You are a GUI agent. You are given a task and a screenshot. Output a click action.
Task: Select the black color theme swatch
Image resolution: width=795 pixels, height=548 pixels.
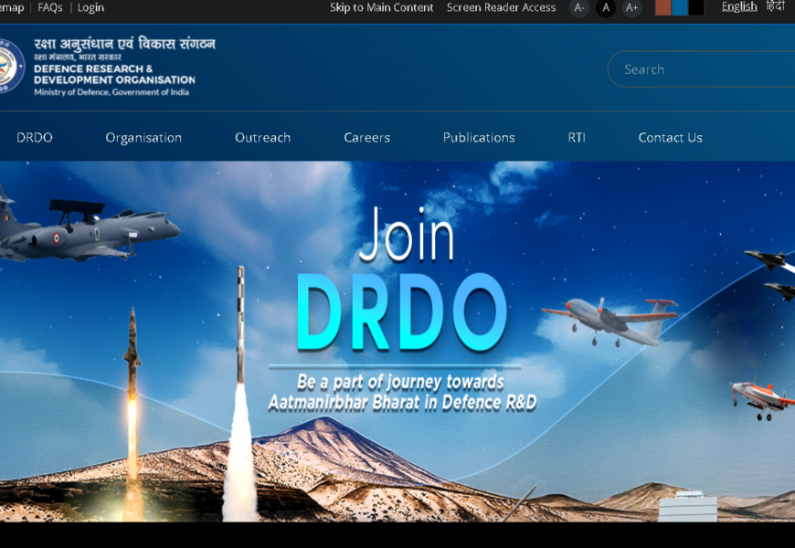[x=695, y=7]
